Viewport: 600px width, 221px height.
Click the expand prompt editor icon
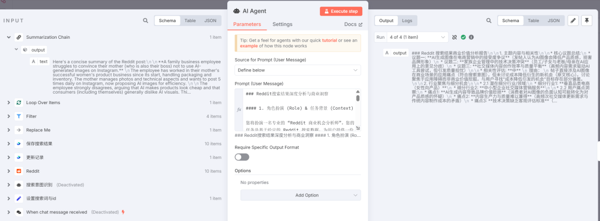357,129
